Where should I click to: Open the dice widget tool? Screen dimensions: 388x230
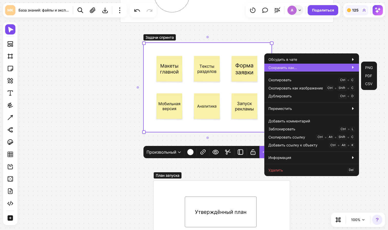10,179
